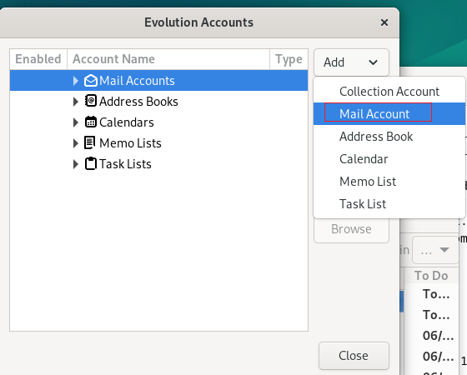Screen dimensions: 467x375
Task: Choose Task List from Add menu
Action: [389, 204]
